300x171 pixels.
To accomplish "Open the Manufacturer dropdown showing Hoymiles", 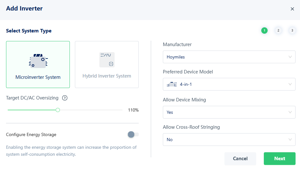I will (229, 57).
